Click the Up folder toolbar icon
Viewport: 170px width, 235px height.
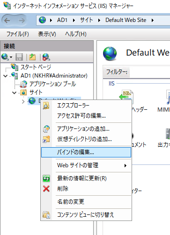[32, 57]
